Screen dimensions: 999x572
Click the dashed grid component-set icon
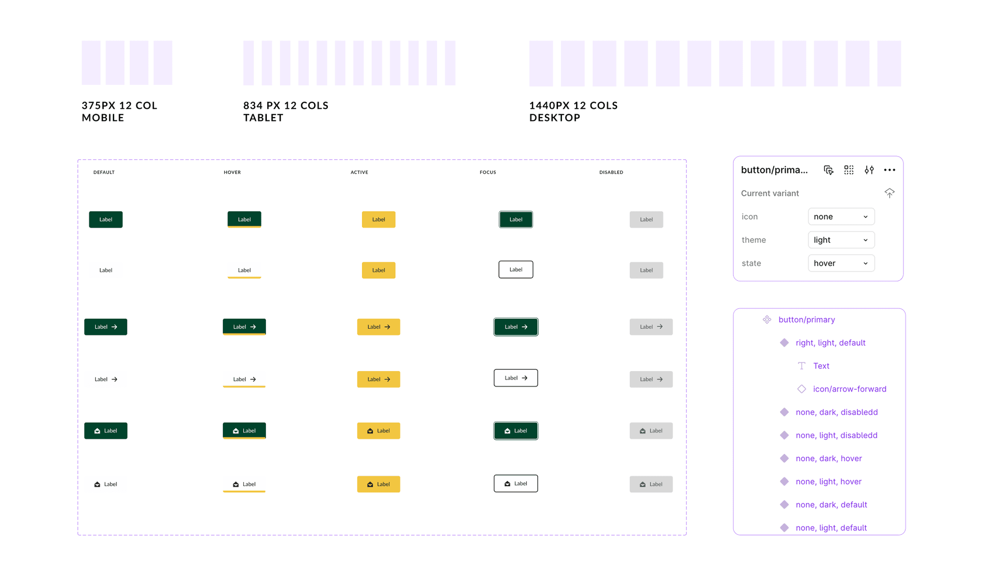[x=849, y=170]
